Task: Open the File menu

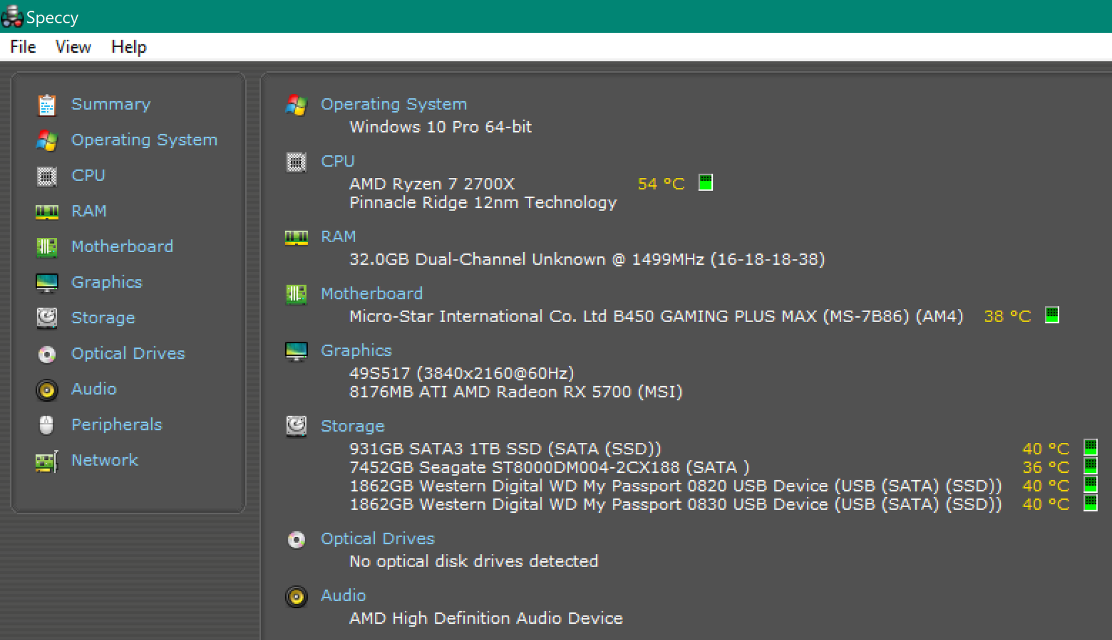Action: click(x=23, y=47)
